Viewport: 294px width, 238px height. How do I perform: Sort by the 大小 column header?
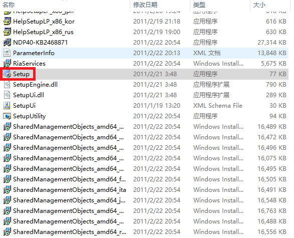[259, 5]
